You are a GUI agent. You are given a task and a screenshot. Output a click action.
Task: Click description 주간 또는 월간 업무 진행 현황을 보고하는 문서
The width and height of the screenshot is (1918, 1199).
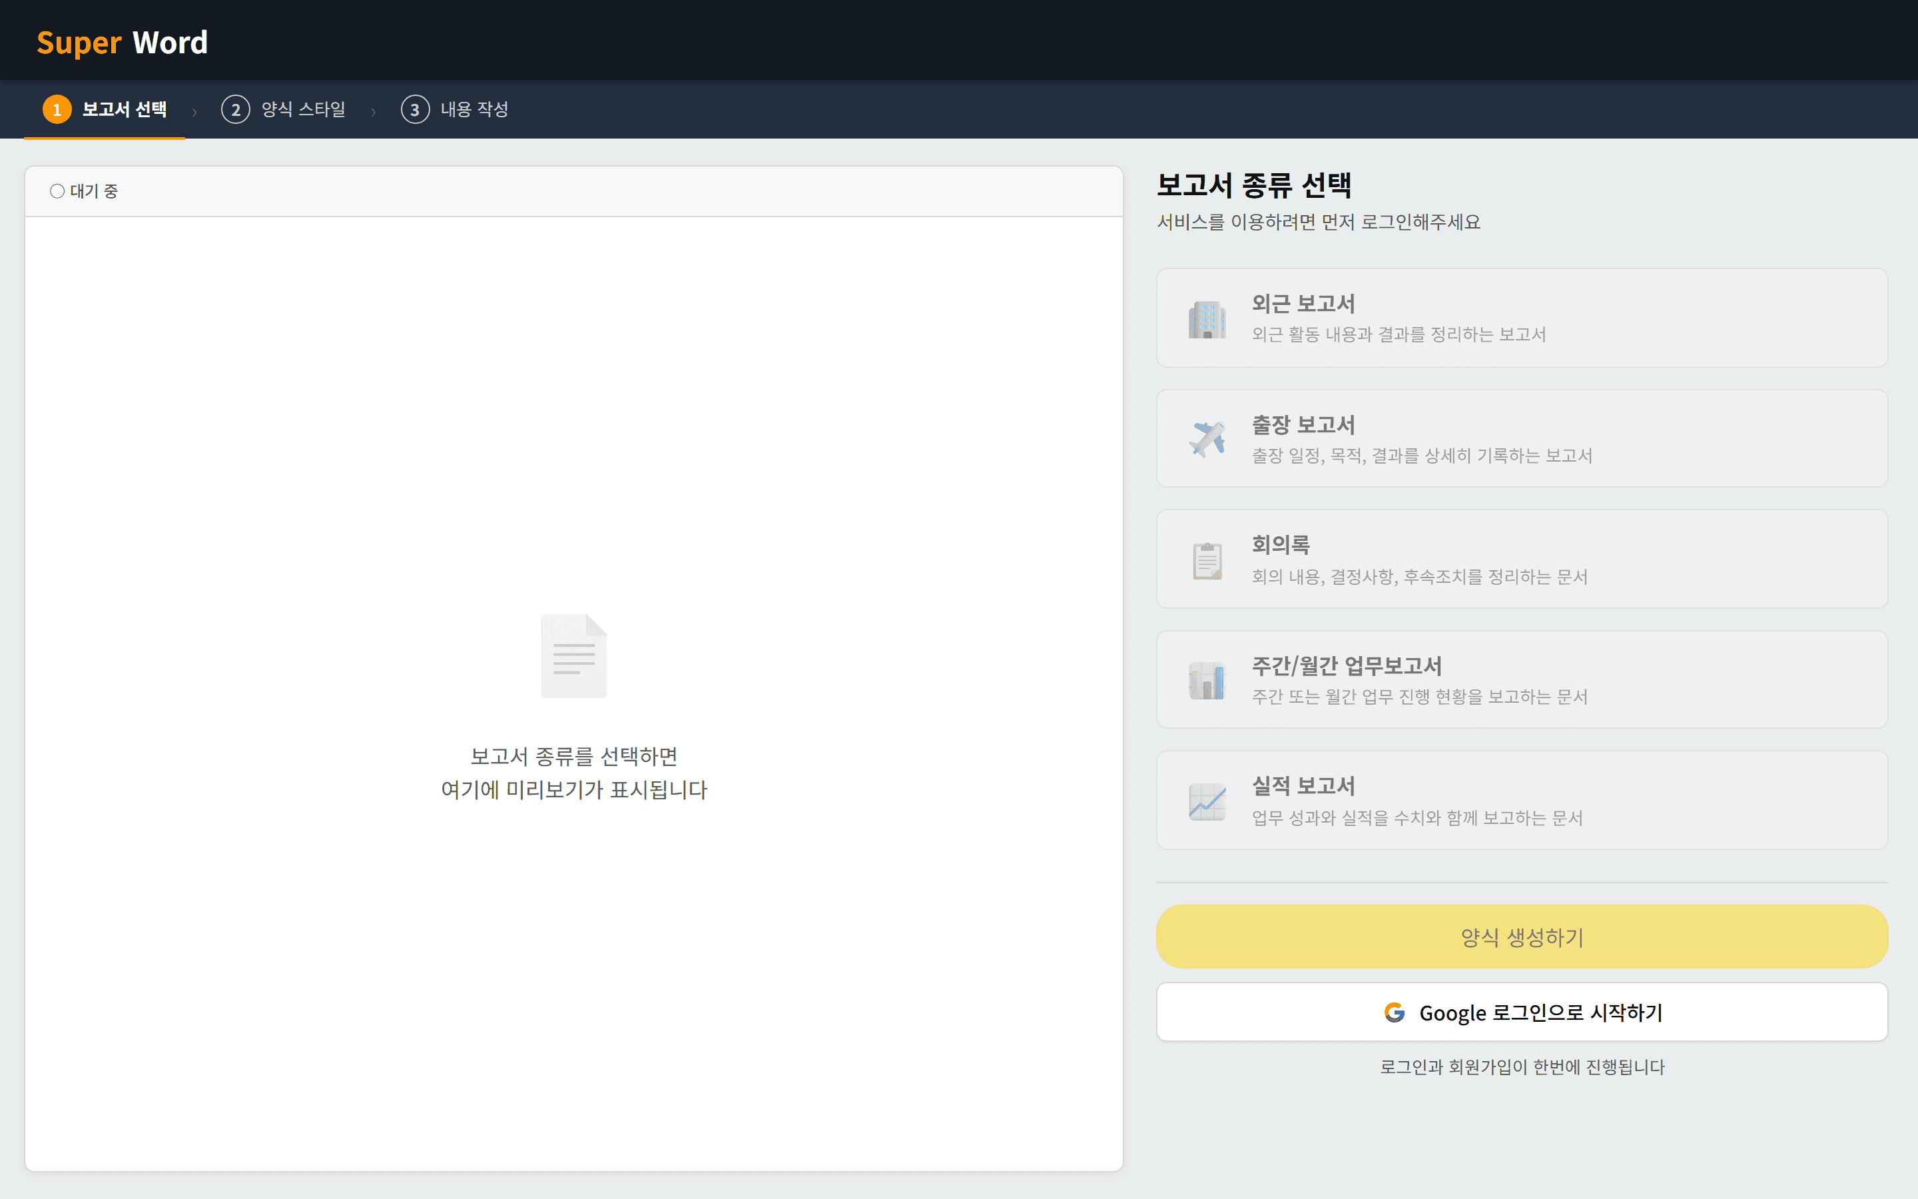[x=1419, y=697]
